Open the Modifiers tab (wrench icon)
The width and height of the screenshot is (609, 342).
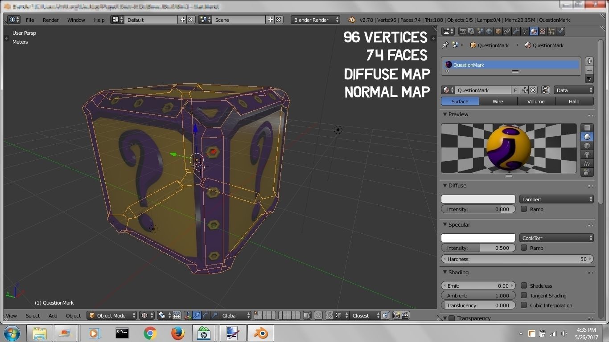click(516, 31)
